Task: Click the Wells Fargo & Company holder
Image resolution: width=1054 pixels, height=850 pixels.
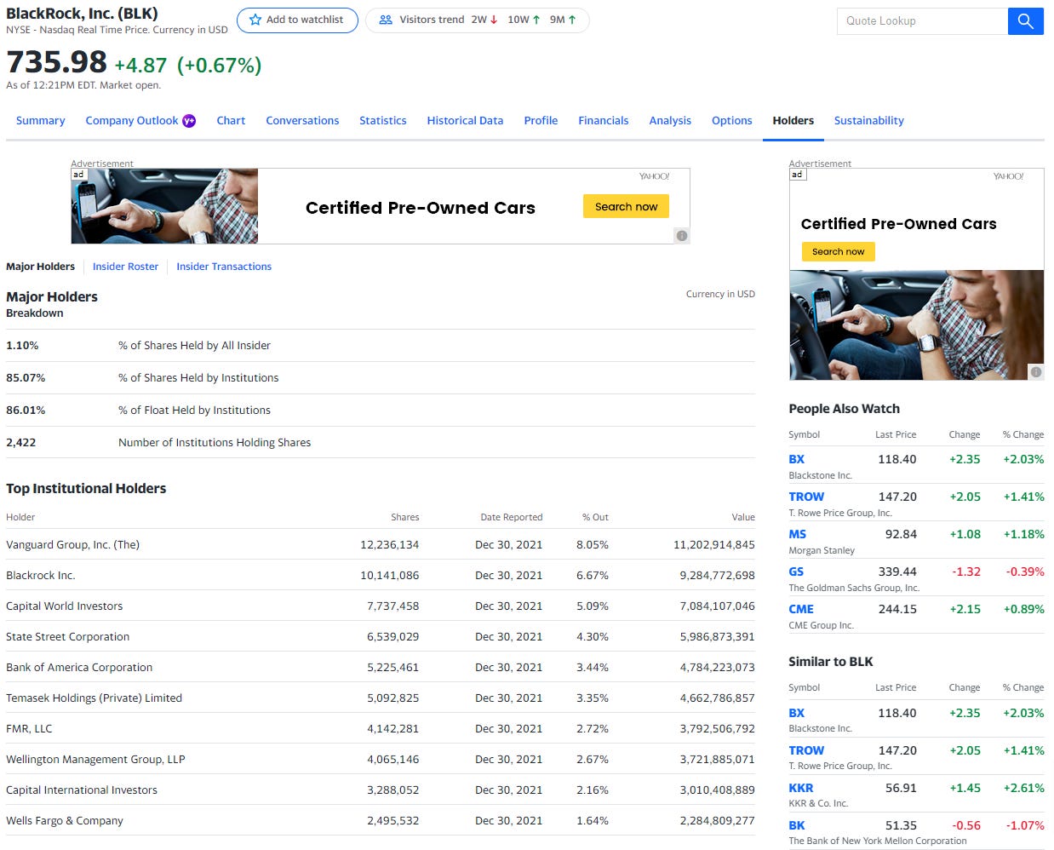Action: pos(65,820)
